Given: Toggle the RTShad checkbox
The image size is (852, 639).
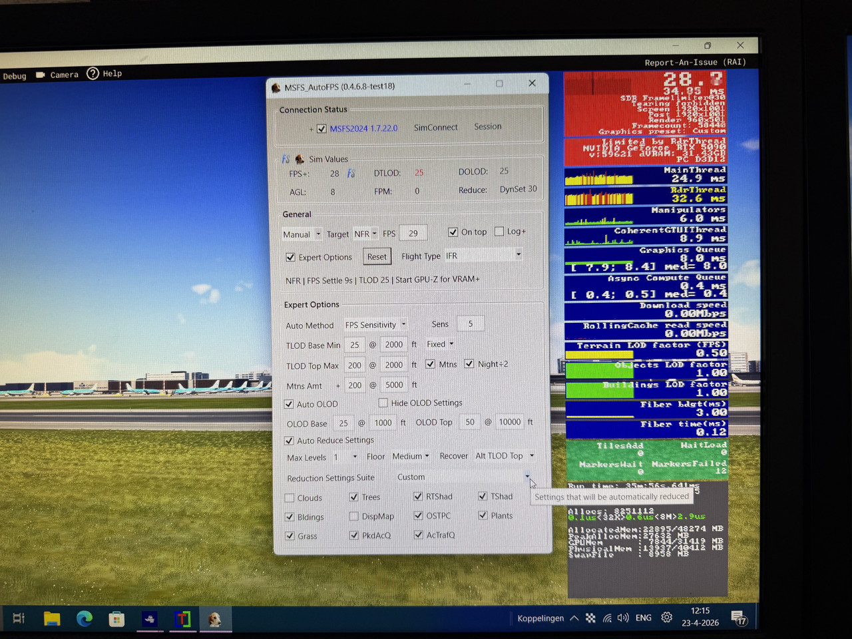Looking at the screenshot, I should (x=418, y=496).
